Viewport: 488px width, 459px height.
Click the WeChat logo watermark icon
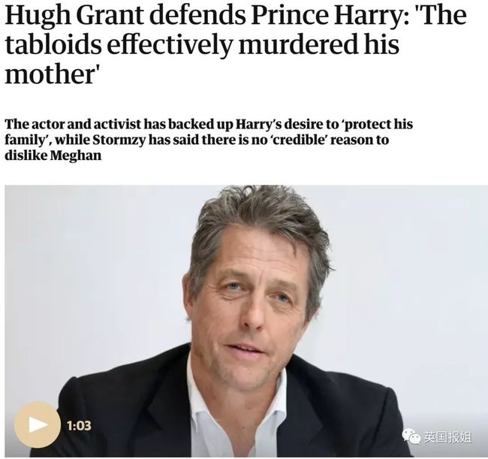[411, 436]
